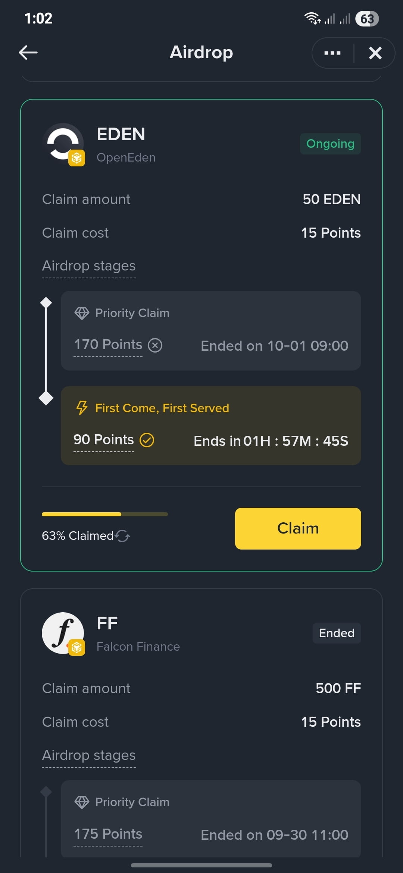Screen dimensions: 403x873
Task: Tap the back arrow icon
Action: 28,53
